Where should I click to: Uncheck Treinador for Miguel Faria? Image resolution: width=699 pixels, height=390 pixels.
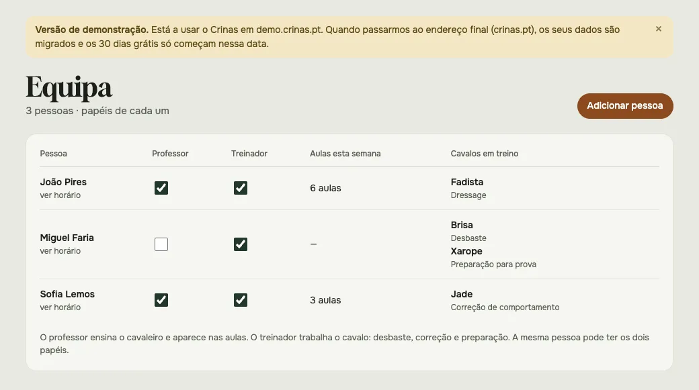[241, 244]
